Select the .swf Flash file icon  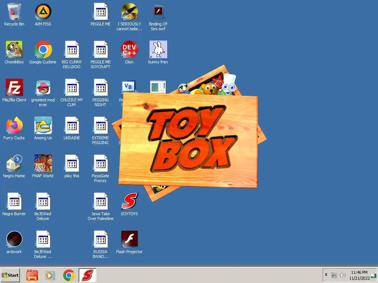coord(158,11)
